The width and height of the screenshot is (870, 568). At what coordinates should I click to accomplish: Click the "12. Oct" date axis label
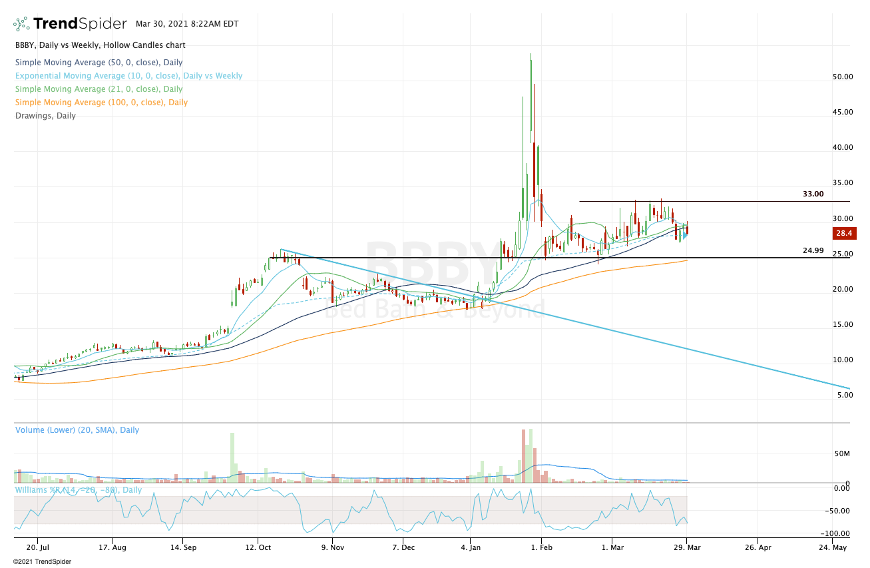(x=258, y=547)
